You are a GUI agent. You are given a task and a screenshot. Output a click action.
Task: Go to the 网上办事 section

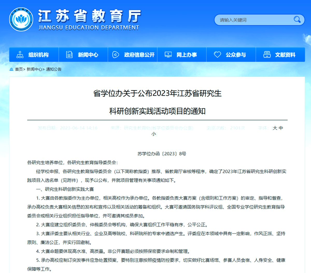pos(187,55)
